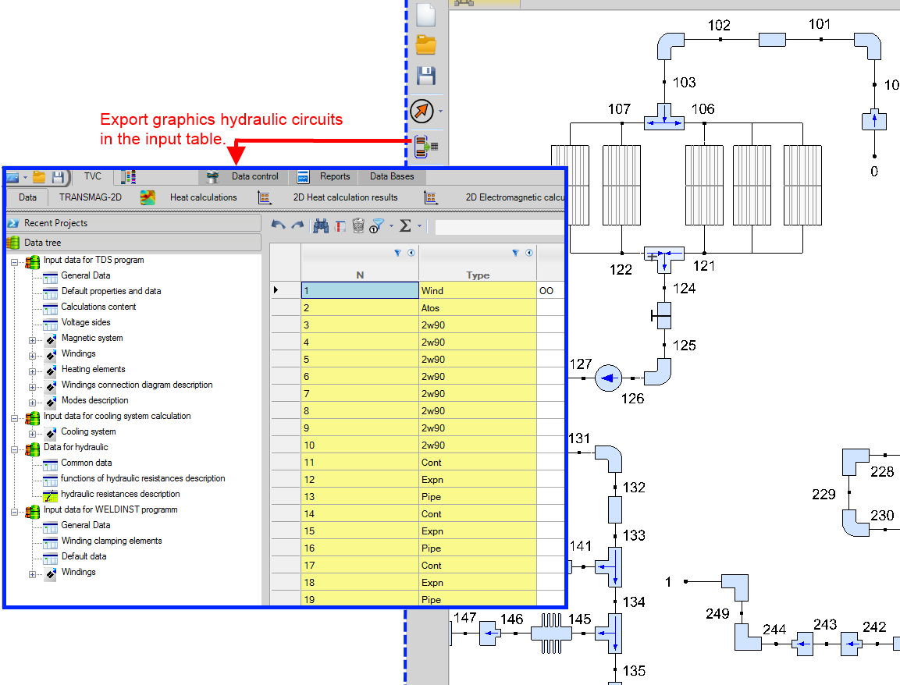The image size is (900, 685).
Task: Expand the Cooling system tree node
Action: pos(32,433)
